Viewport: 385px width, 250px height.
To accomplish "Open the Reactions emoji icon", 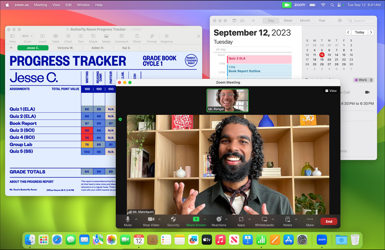I will click(x=219, y=219).
